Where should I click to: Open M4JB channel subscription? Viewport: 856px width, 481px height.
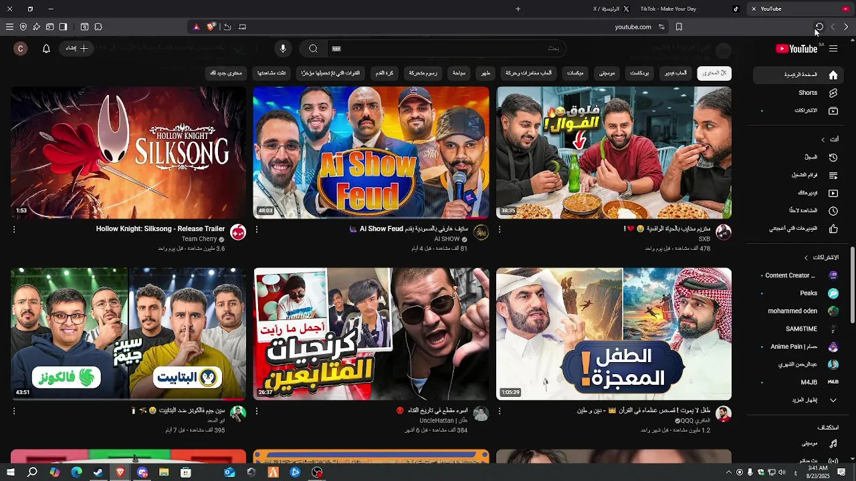pyautogui.click(x=798, y=383)
